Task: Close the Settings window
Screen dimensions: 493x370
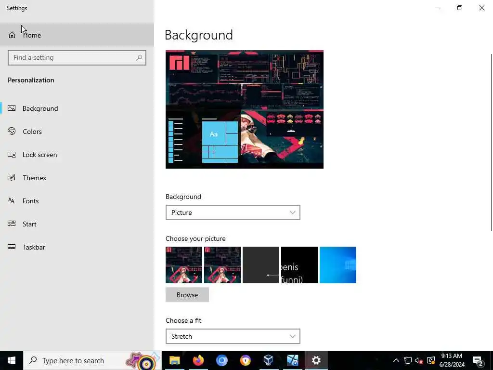Action: click(481, 8)
